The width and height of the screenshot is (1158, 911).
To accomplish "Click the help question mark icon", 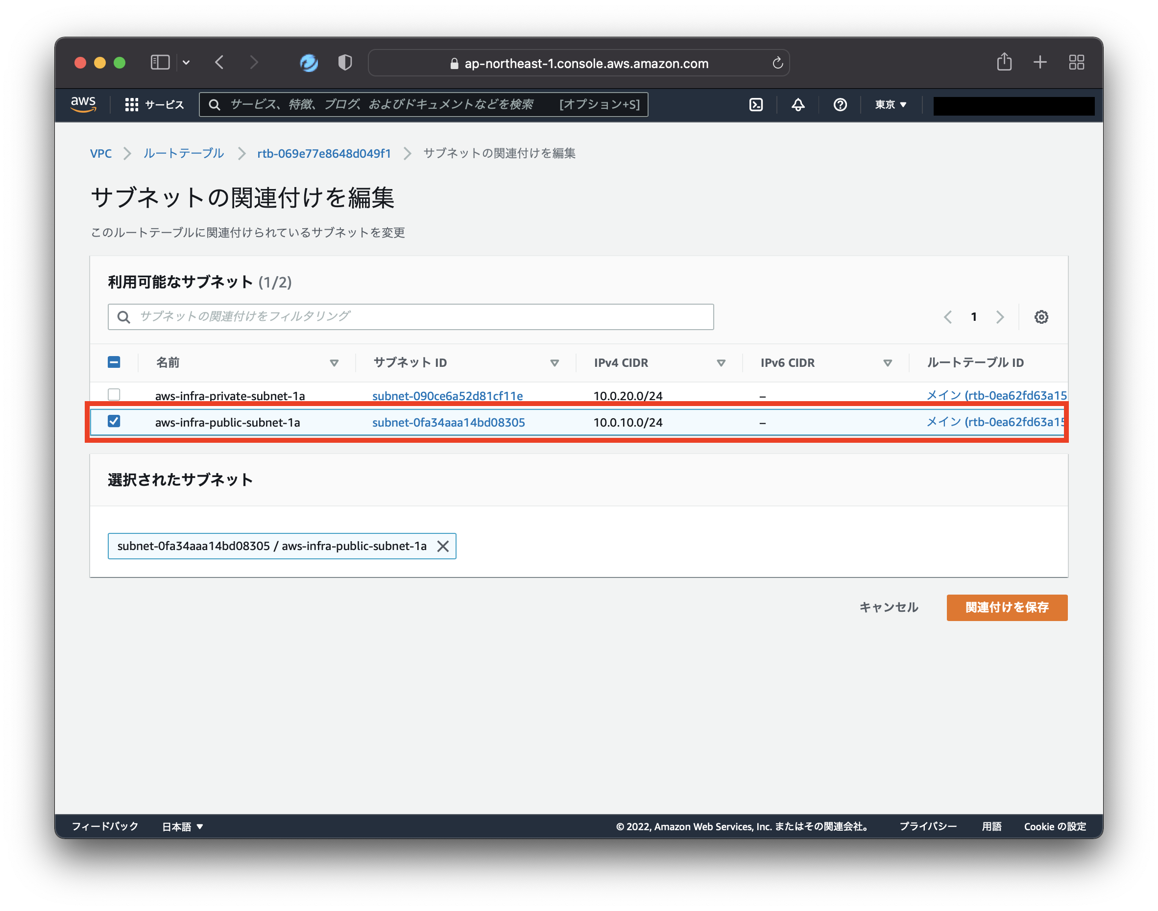I will pyautogui.click(x=840, y=104).
